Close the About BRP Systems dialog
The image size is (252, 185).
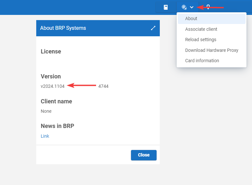coord(144,155)
